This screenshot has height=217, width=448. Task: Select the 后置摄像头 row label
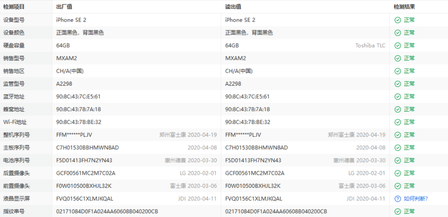tap(16, 173)
